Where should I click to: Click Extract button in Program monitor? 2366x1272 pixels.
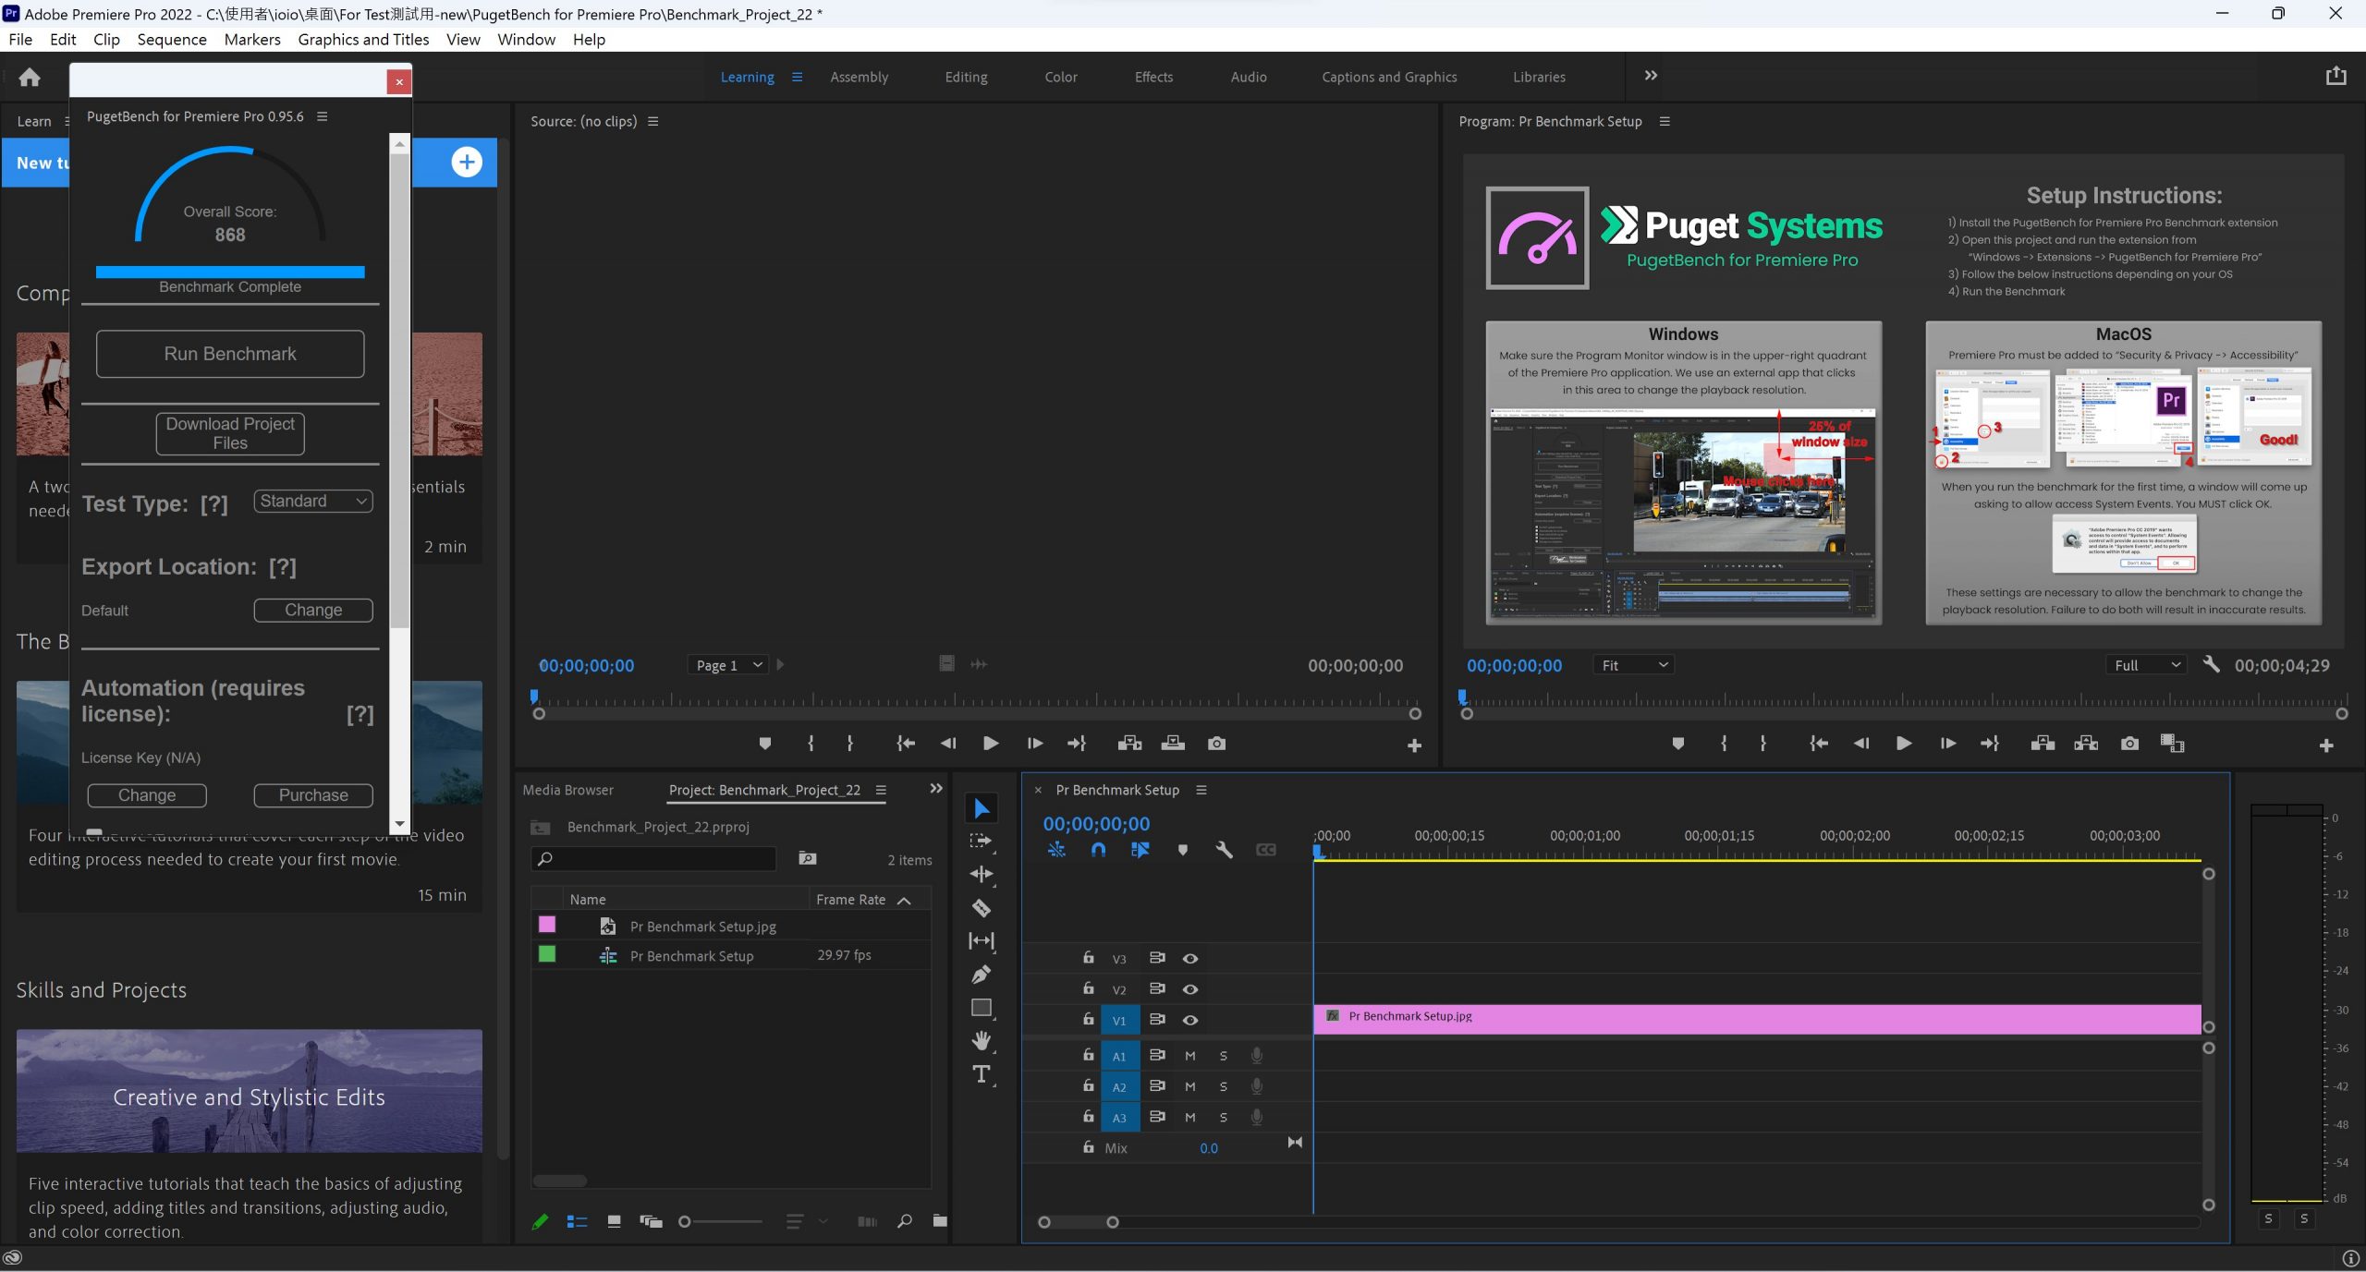pos(2086,744)
